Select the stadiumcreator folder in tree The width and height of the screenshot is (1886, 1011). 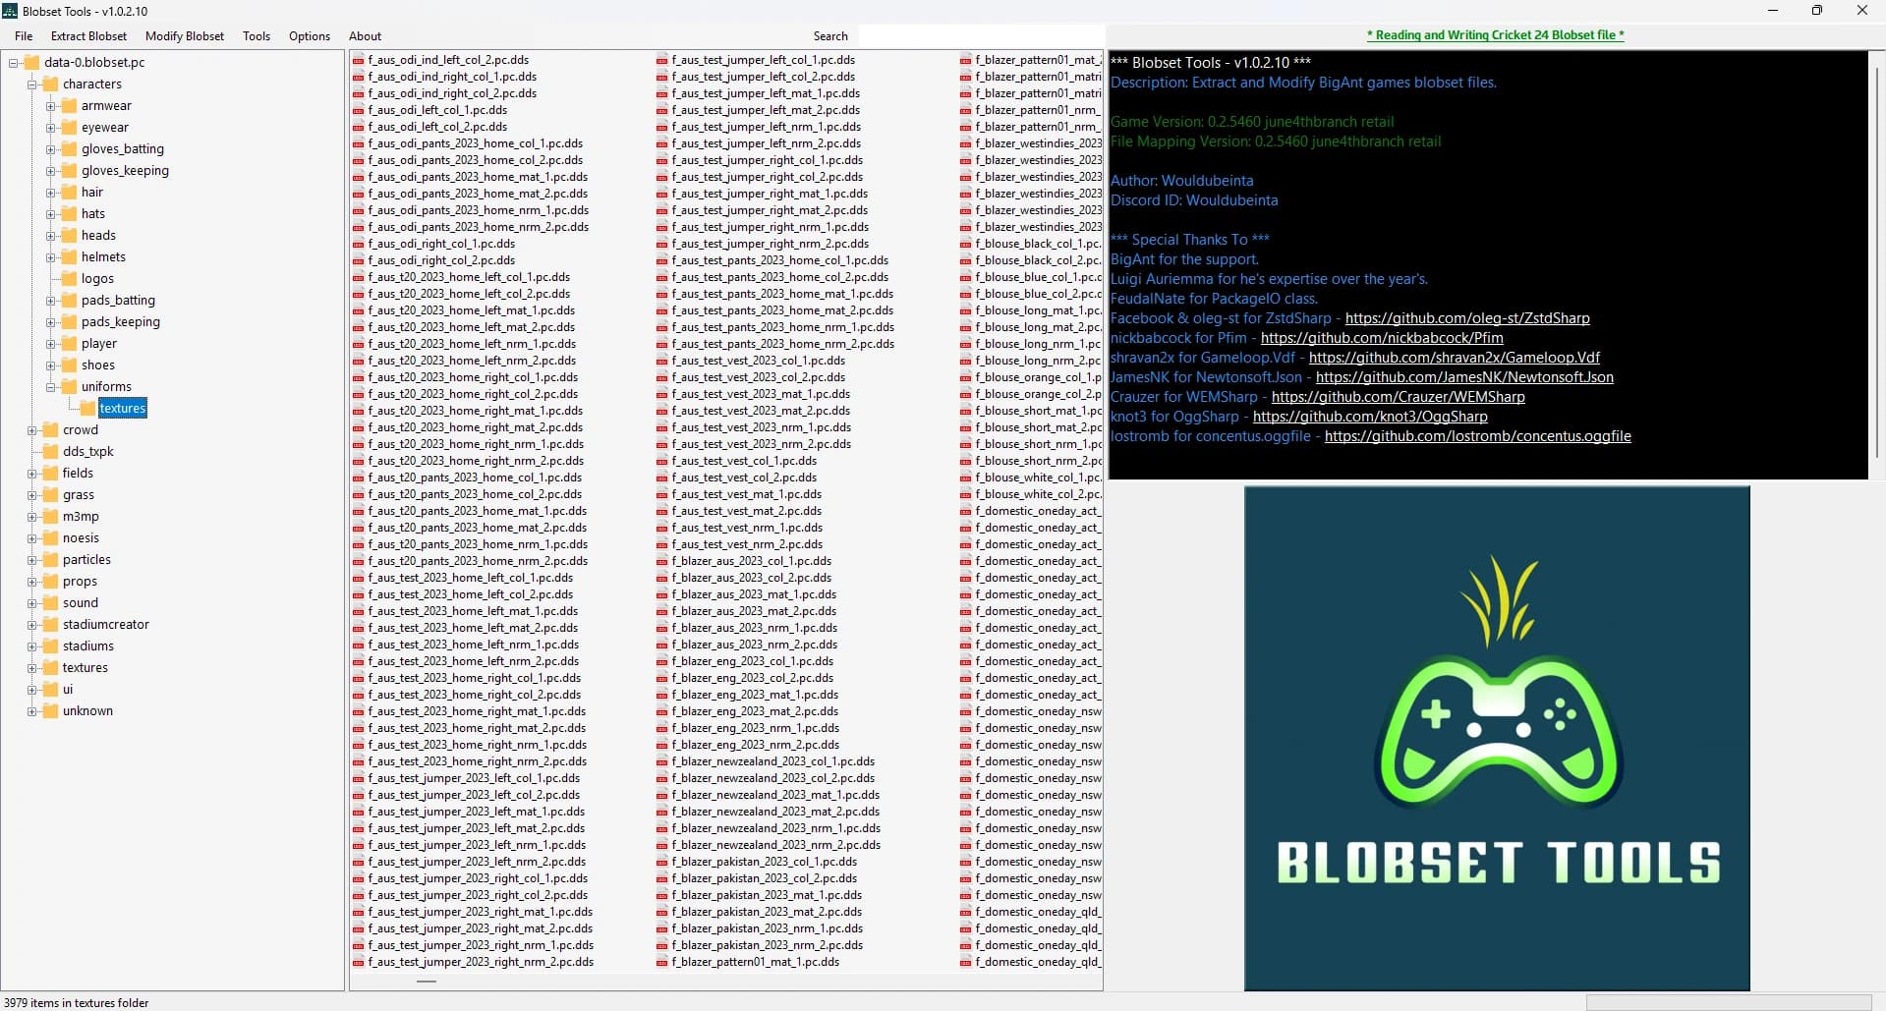pos(106,625)
